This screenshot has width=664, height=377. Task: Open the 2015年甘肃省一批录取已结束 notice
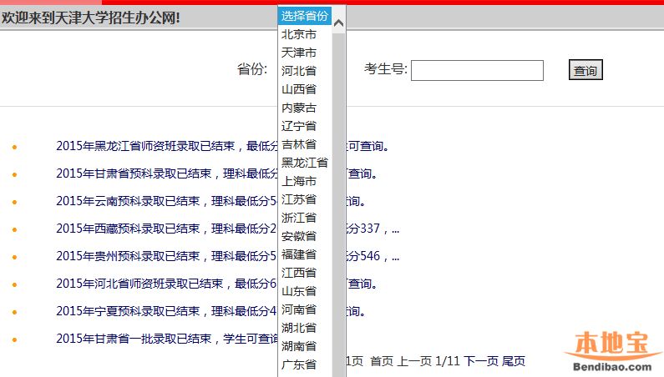(166, 339)
